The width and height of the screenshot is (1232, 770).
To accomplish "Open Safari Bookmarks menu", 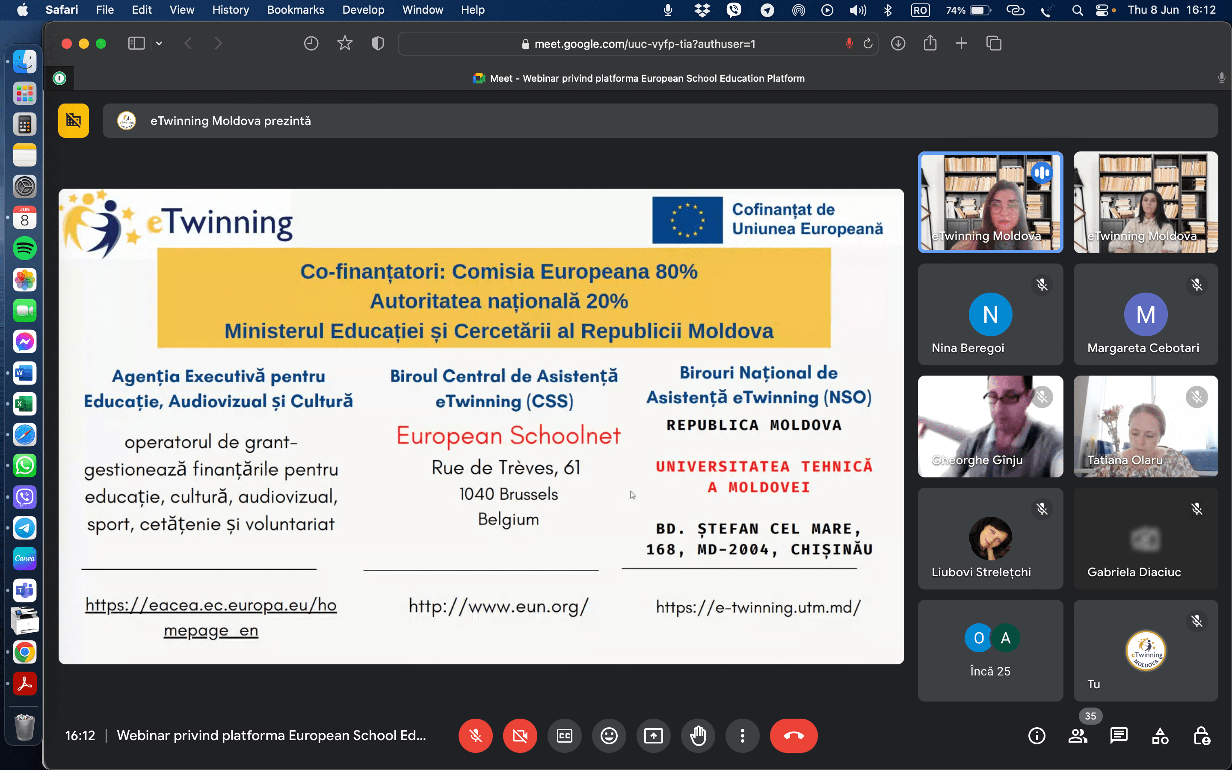I will 295,10.
